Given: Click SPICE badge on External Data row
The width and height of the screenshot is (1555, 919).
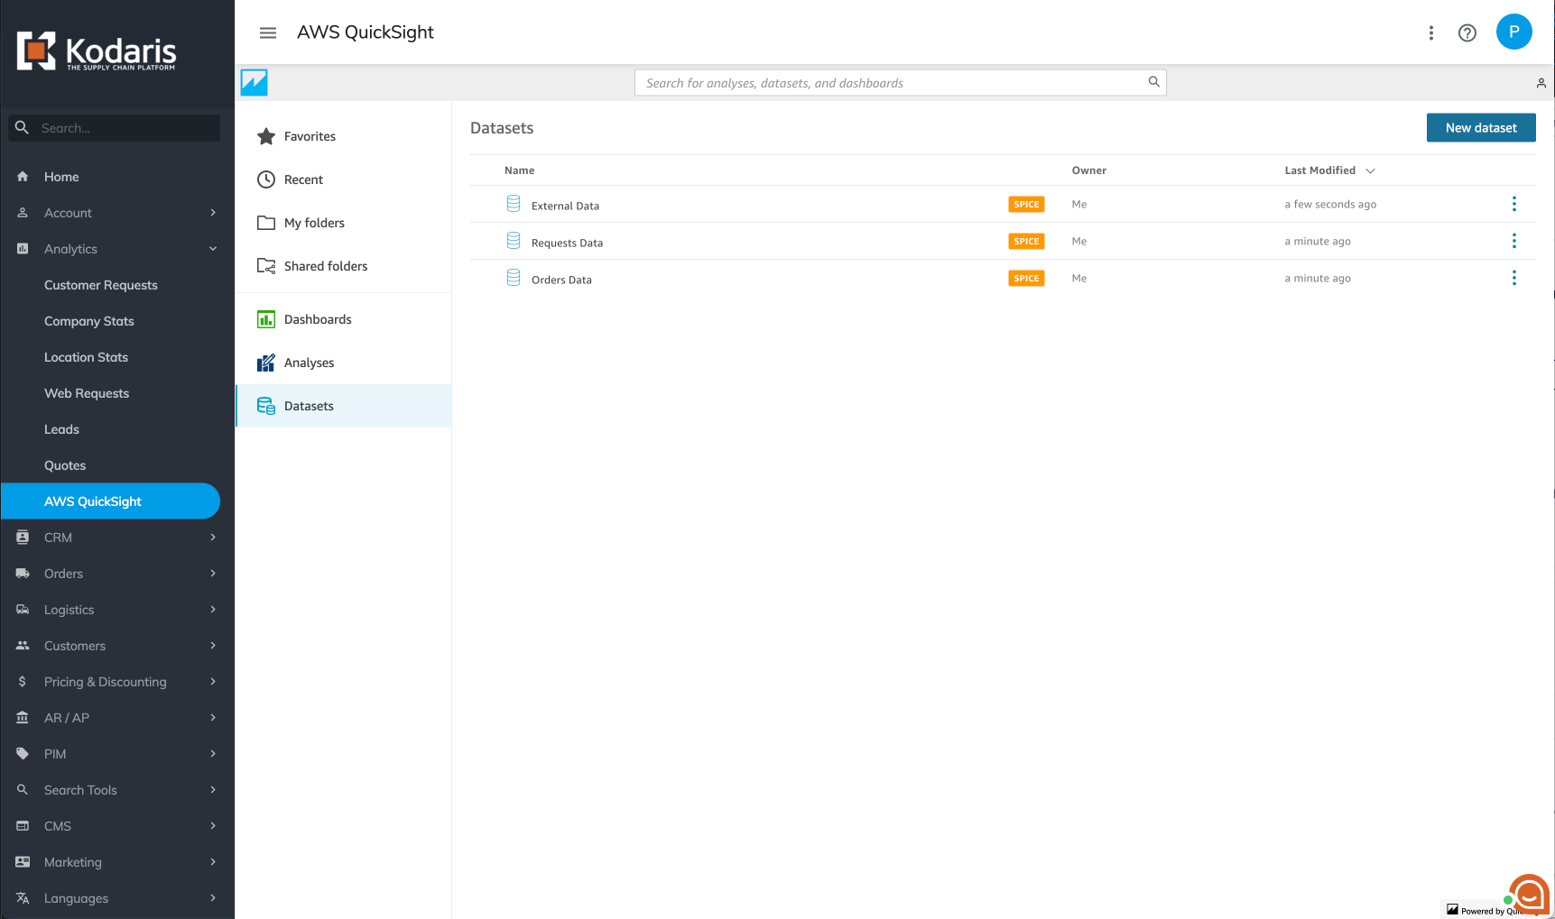Looking at the screenshot, I should [1026, 205].
